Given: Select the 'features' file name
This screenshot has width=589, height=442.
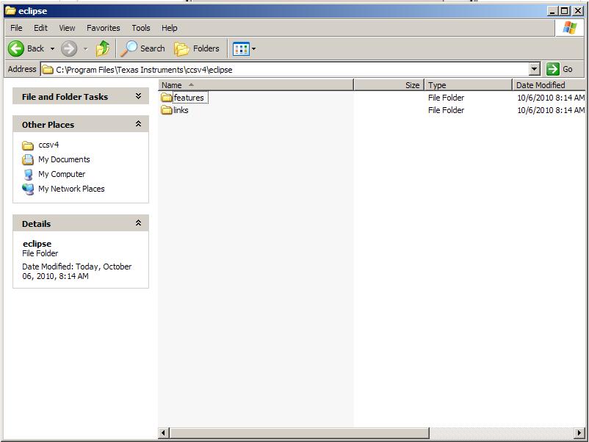Looking at the screenshot, I should [189, 98].
